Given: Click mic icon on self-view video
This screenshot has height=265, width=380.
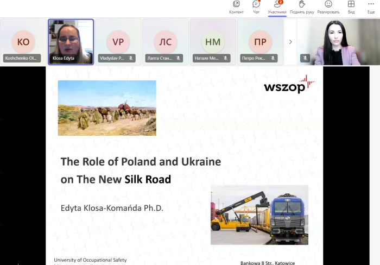Looking at the screenshot, I should (306, 58).
